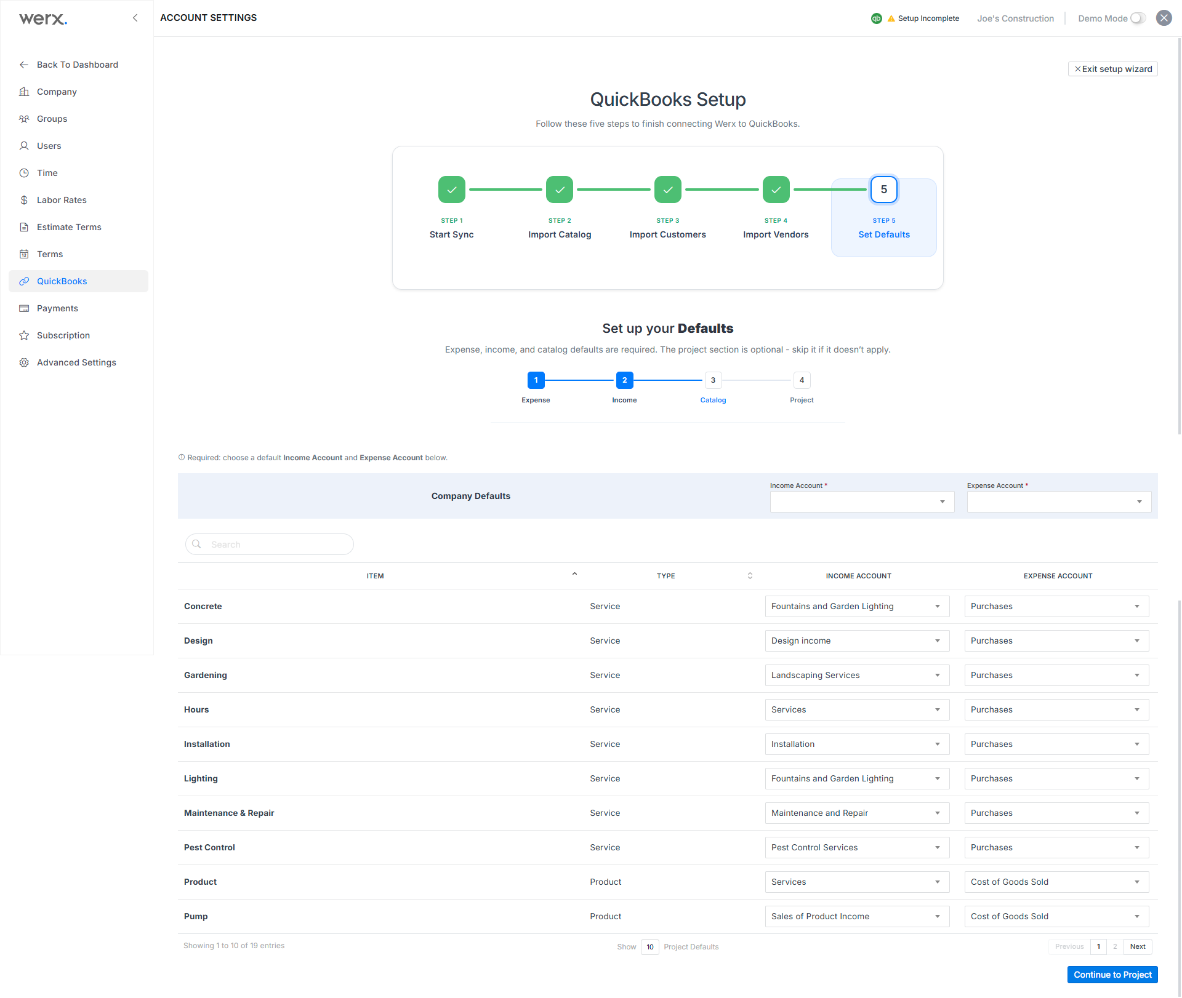This screenshot has width=1182, height=998.
Task: Click the Step 3 Import Customers checkmark
Action: click(668, 190)
